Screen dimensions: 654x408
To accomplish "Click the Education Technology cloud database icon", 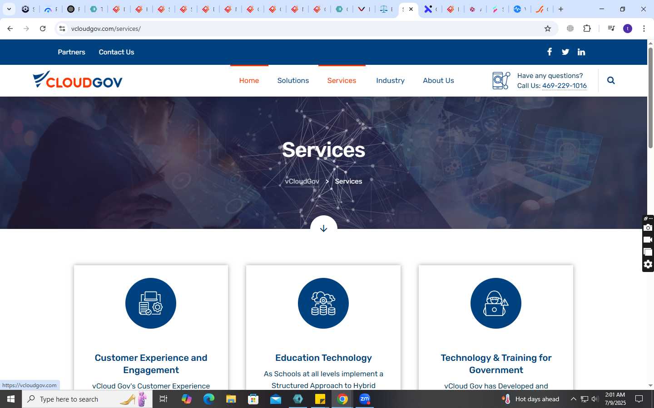I will click(x=323, y=303).
